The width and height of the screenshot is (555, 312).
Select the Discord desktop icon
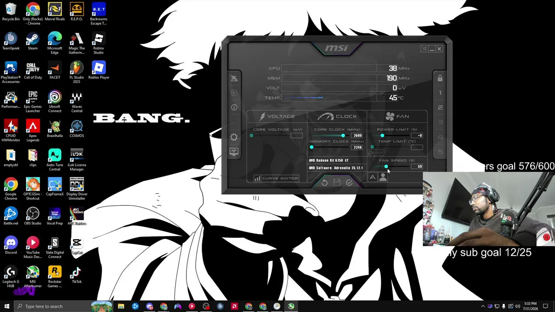(11, 245)
